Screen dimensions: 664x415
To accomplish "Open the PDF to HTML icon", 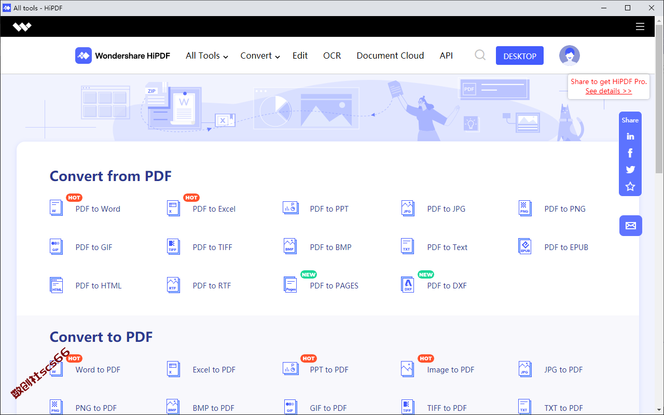I will [x=56, y=285].
